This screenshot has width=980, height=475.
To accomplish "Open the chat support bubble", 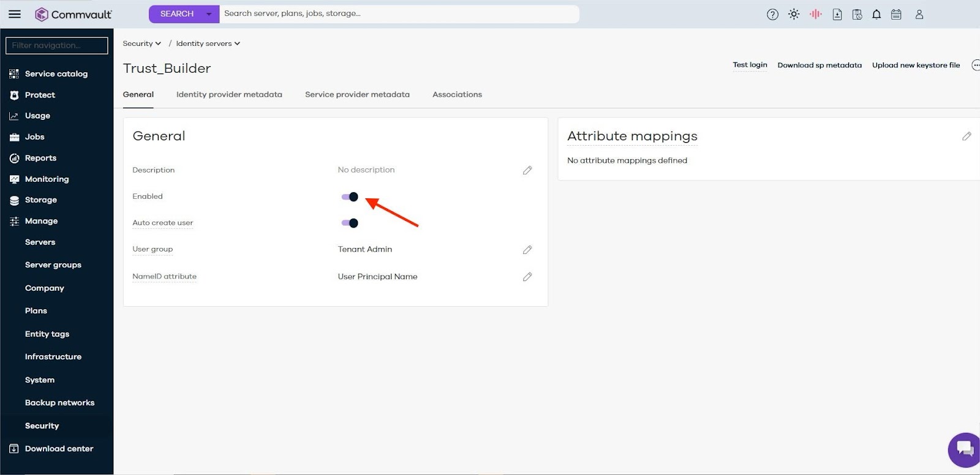I will [964, 449].
